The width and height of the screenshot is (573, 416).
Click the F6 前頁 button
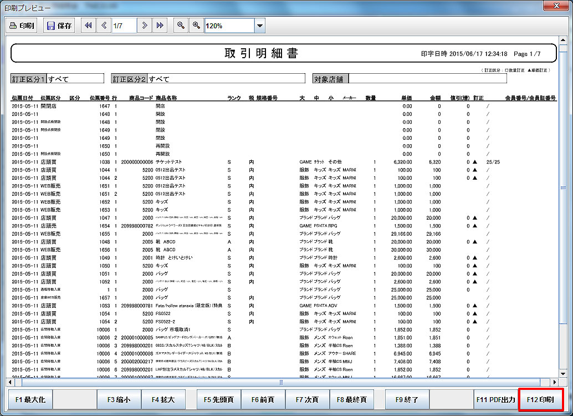263,399
